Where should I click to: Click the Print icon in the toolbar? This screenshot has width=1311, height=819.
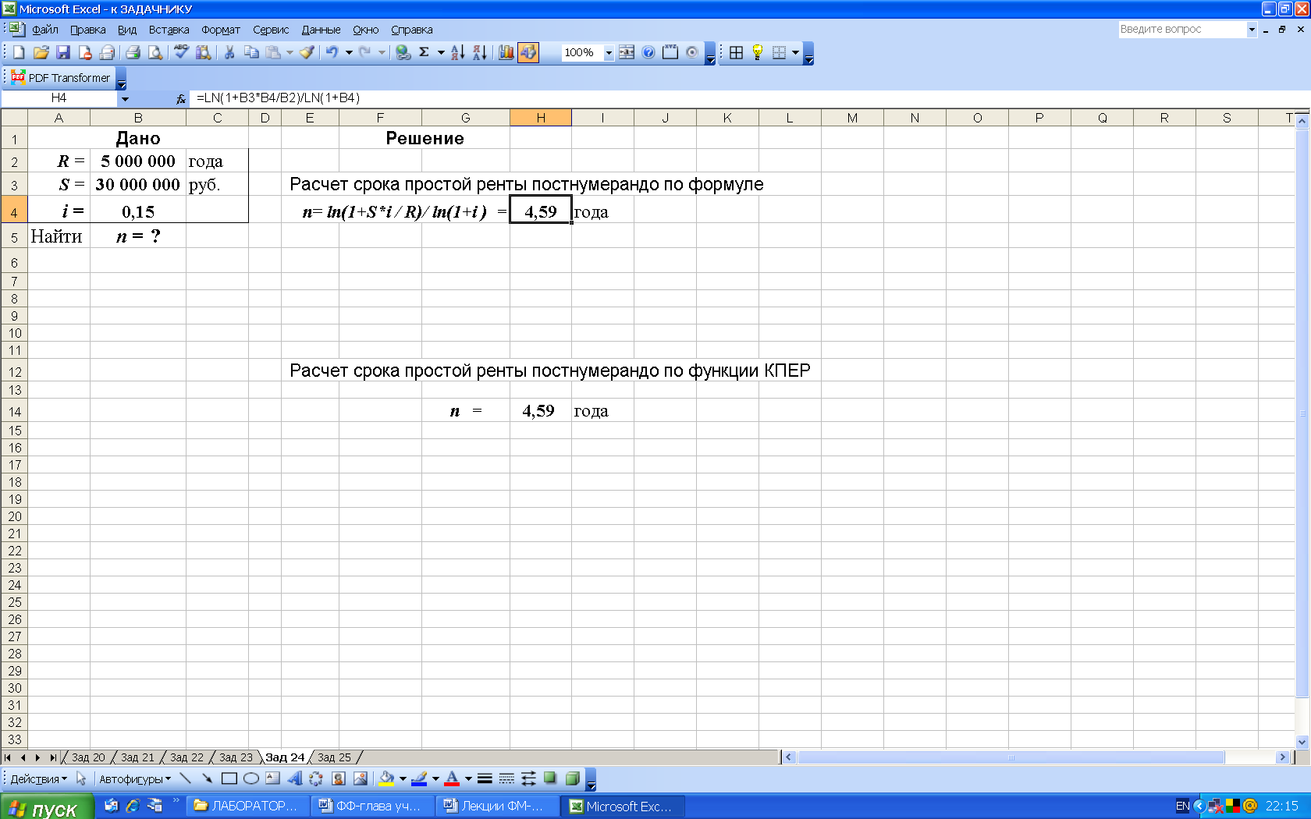[133, 52]
